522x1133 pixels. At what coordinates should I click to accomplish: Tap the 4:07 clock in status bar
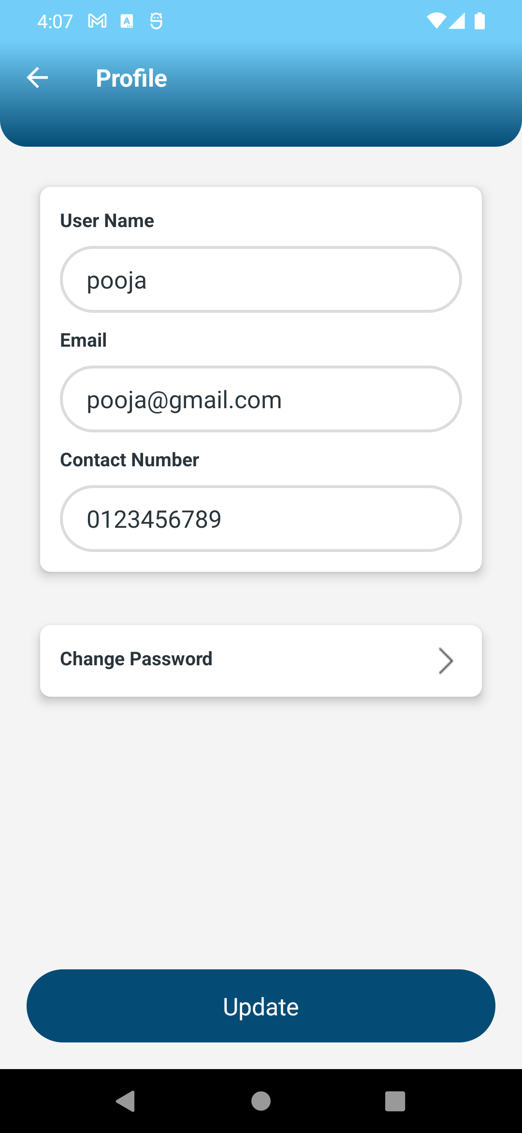tap(55, 21)
